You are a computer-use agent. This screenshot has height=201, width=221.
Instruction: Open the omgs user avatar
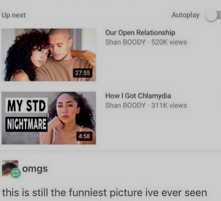[10, 168]
